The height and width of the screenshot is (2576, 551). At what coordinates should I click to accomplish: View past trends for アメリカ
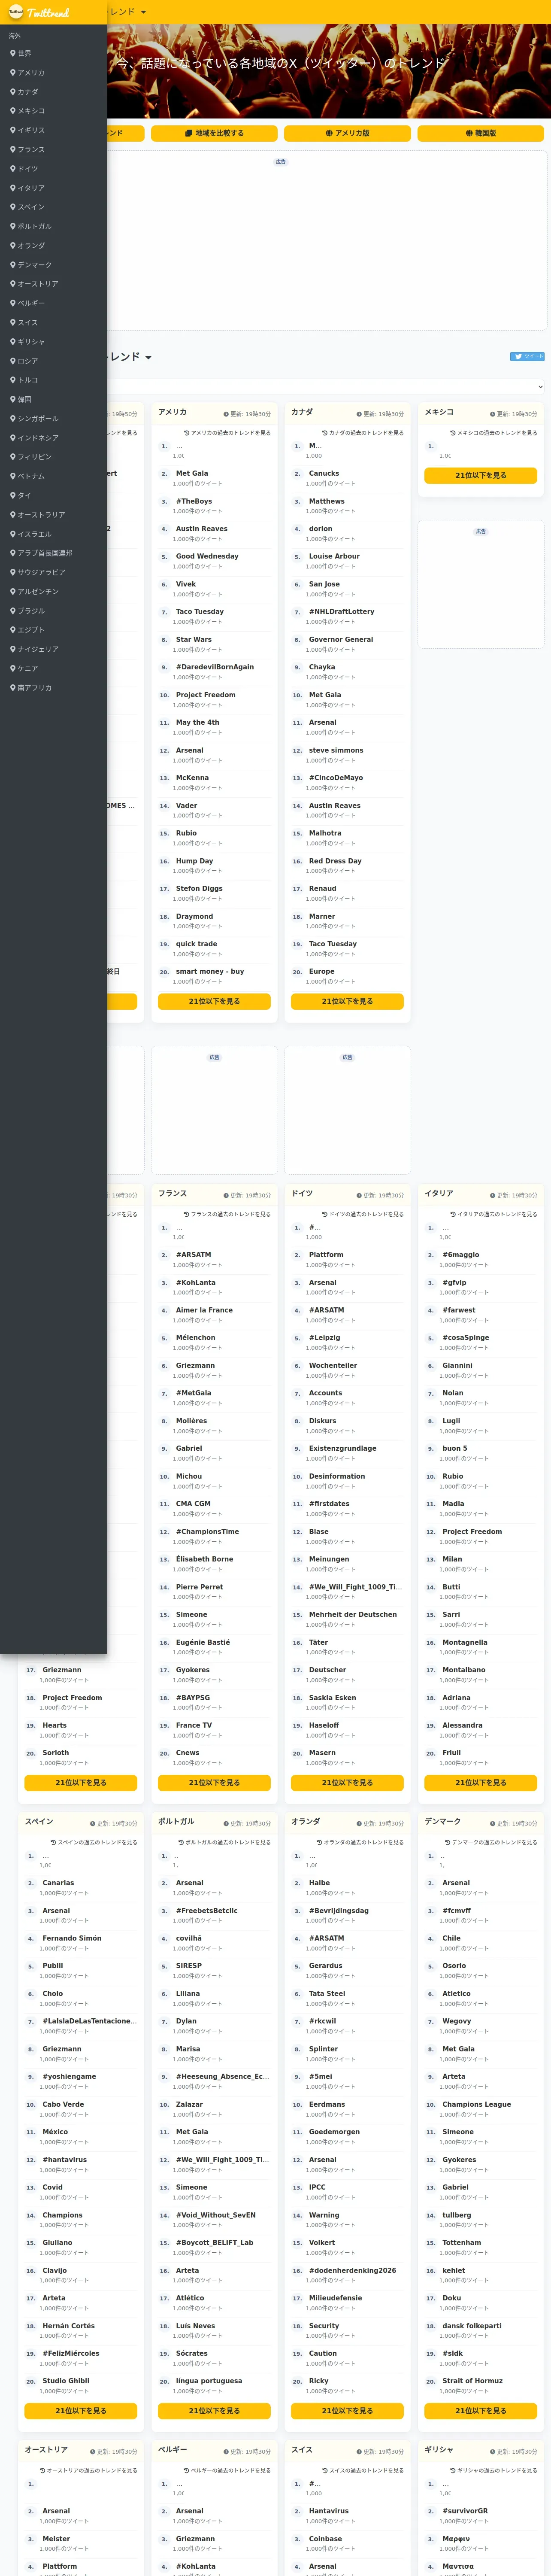(x=227, y=433)
